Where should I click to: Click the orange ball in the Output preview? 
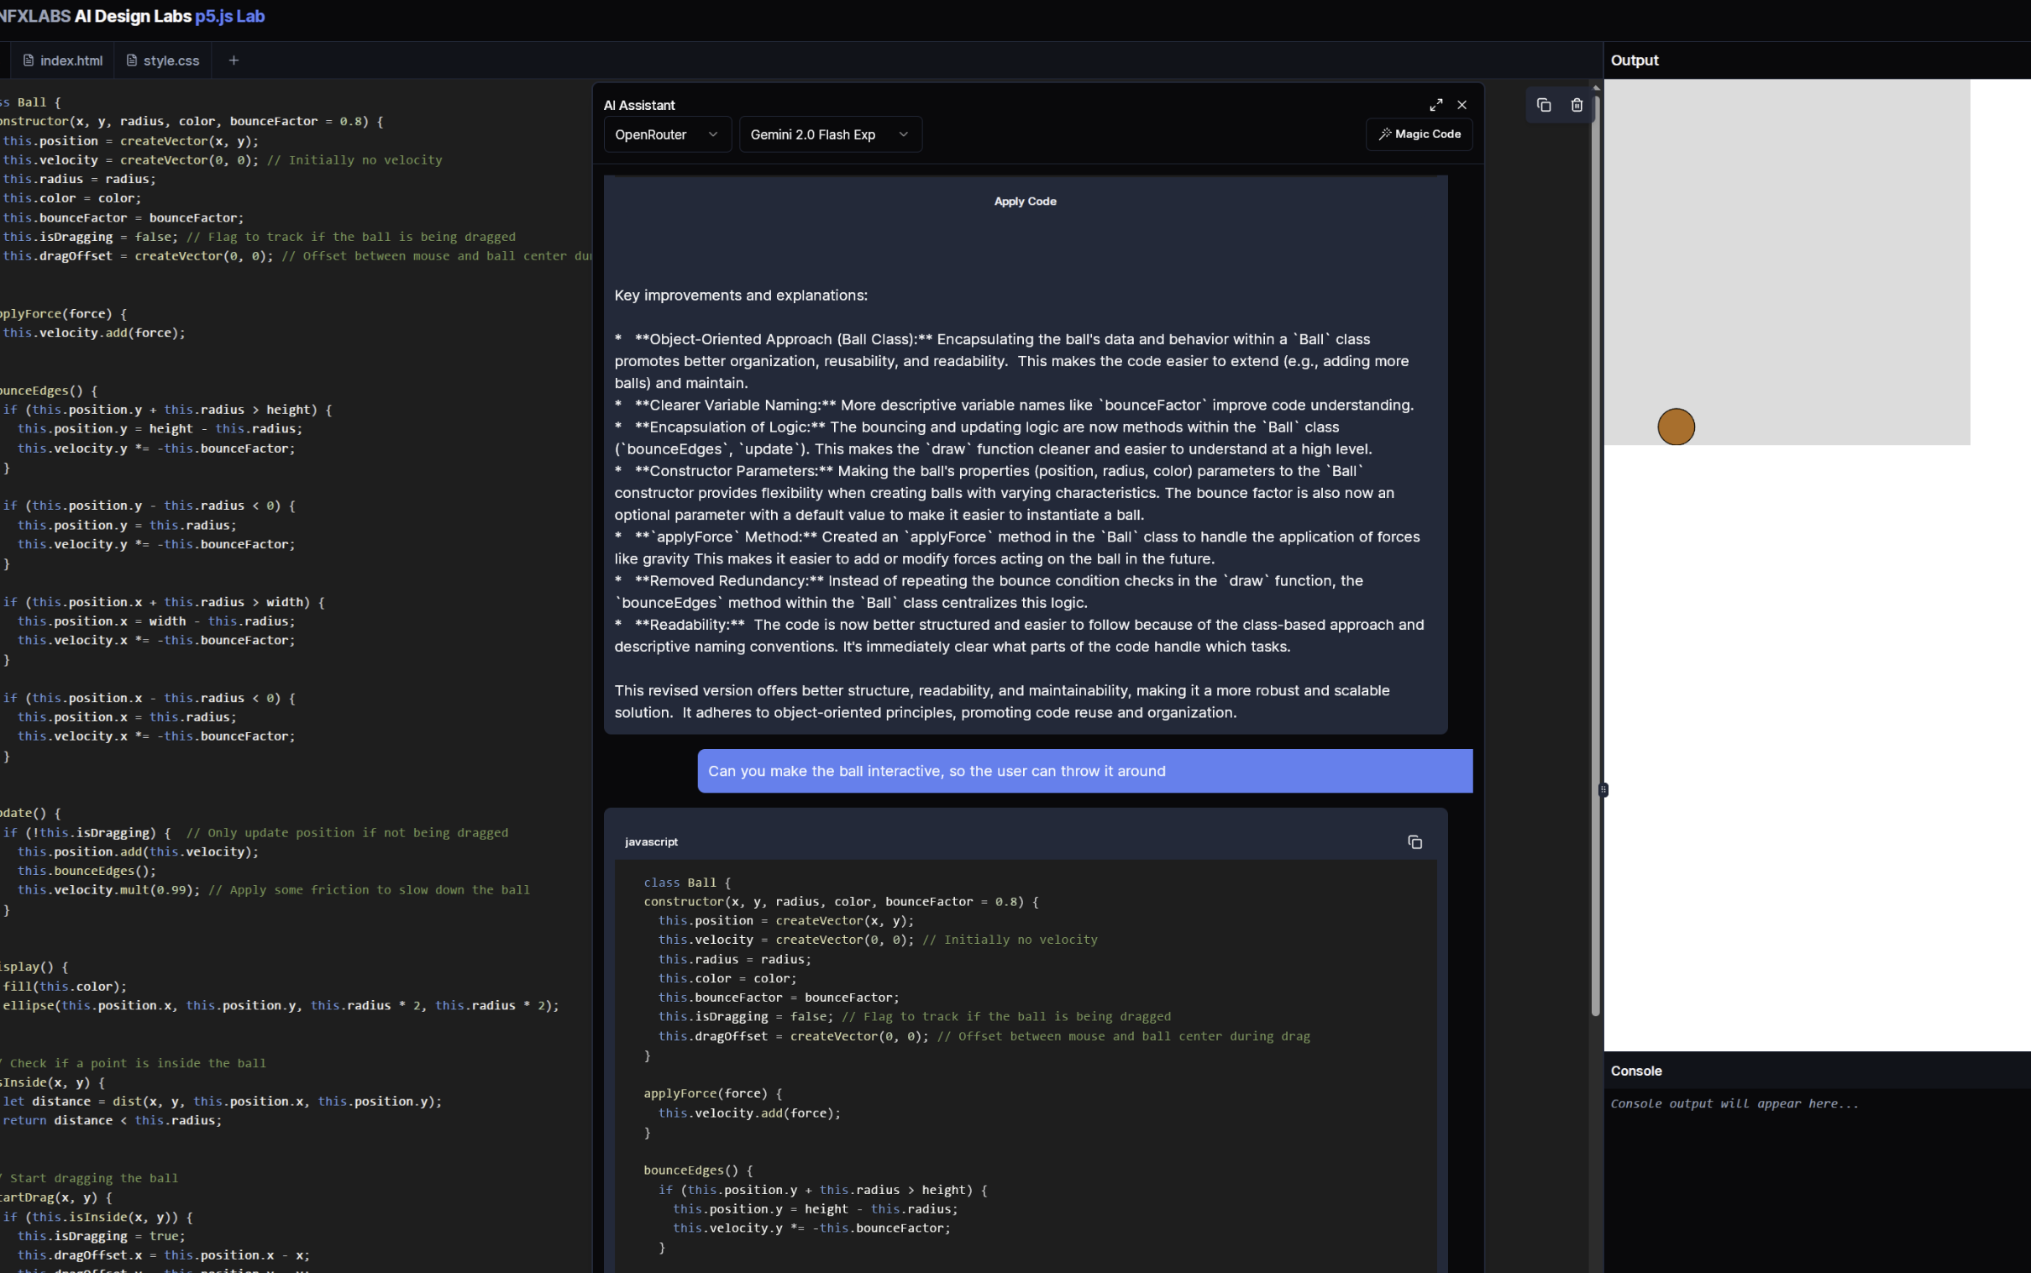point(1675,426)
